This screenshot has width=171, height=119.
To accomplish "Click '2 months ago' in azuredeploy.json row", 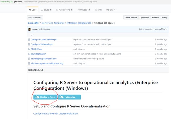I will pyautogui.click(x=161, y=54).
